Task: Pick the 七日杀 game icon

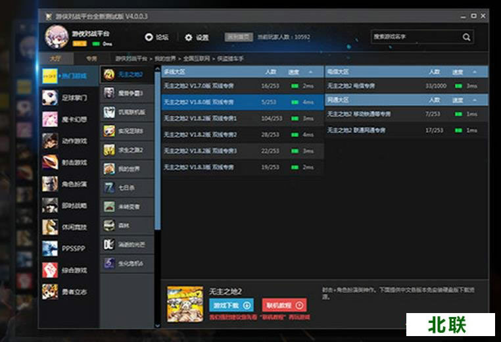Action: tap(109, 187)
